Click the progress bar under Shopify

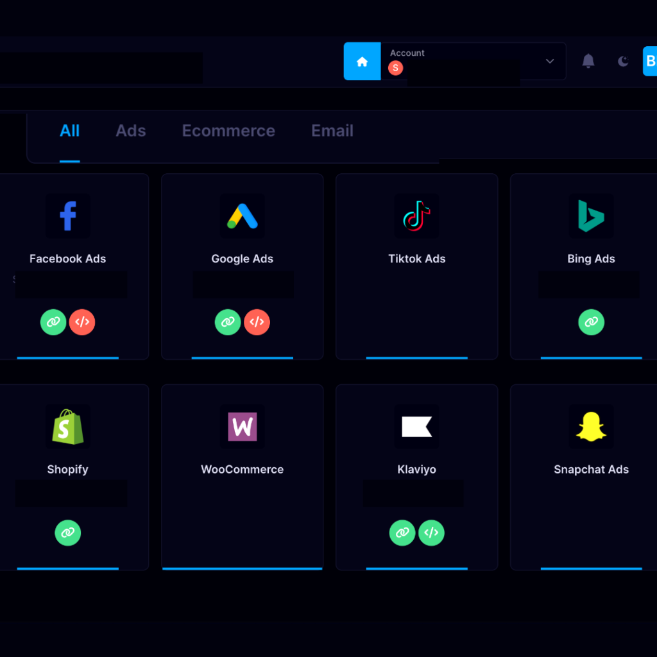pos(67,568)
